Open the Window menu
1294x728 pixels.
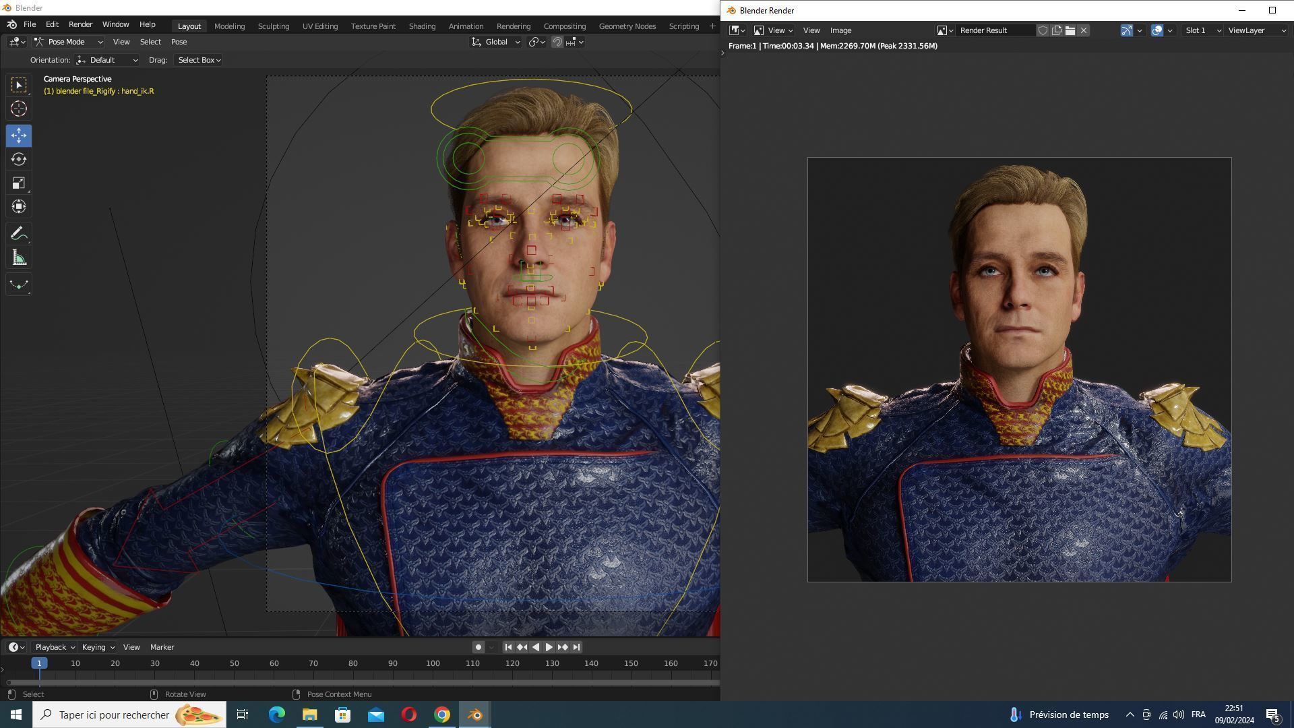point(115,24)
